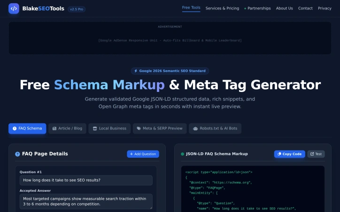The height and width of the screenshot is (212, 340).
Task: Click the '"mainEntity": [' code line
Action: tap(203, 193)
